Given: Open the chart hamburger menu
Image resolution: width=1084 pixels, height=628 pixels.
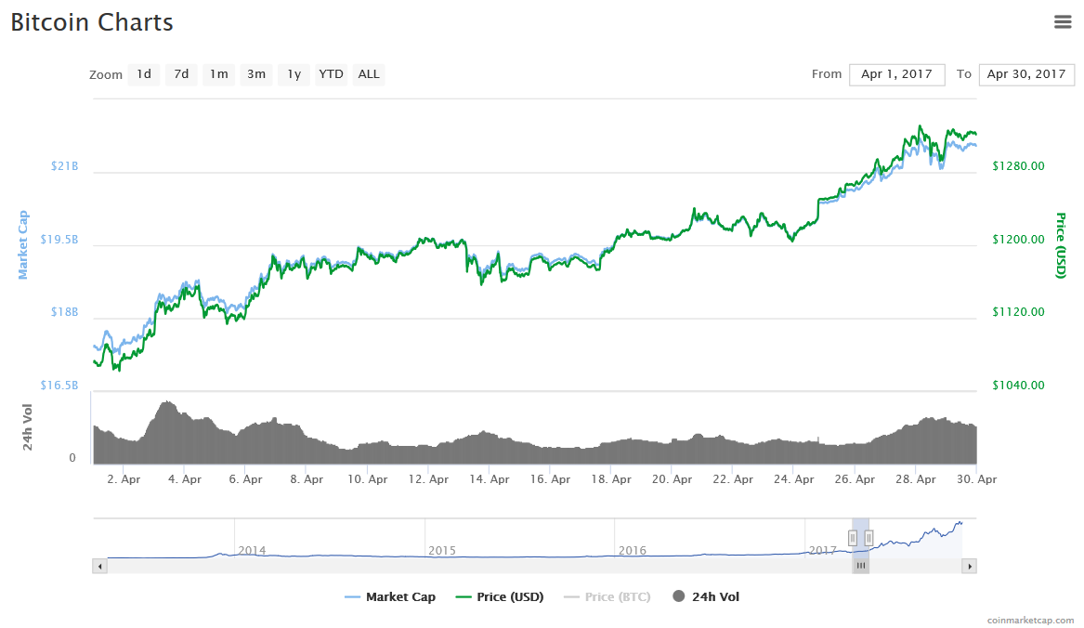Looking at the screenshot, I should [x=1063, y=22].
